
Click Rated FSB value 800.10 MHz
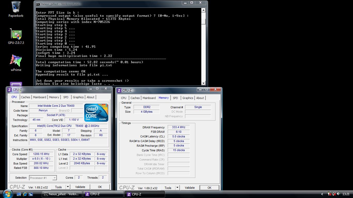point(41,168)
